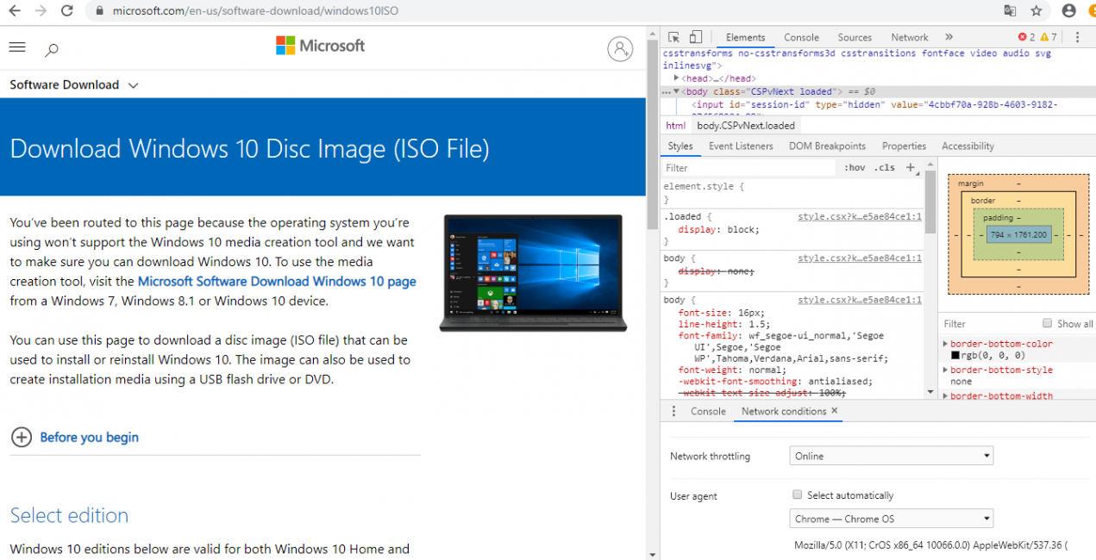Bookmark this page with the star icon
1096x560 pixels.
pyautogui.click(x=1037, y=11)
